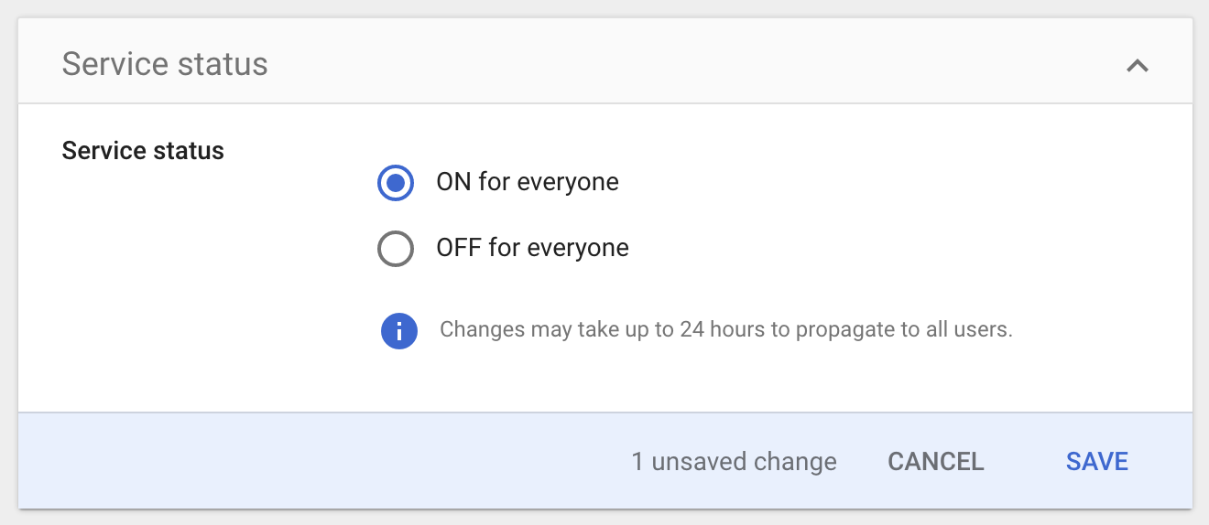Collapse the Service status section chevron
1209x525 pixels.
pos(1137,66)
